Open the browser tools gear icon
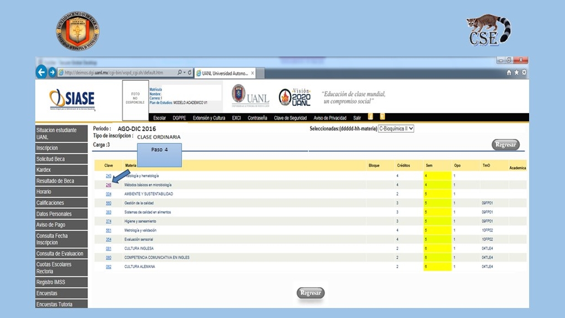This screenshot has width=565, height=318. click(x=524, y=72)
